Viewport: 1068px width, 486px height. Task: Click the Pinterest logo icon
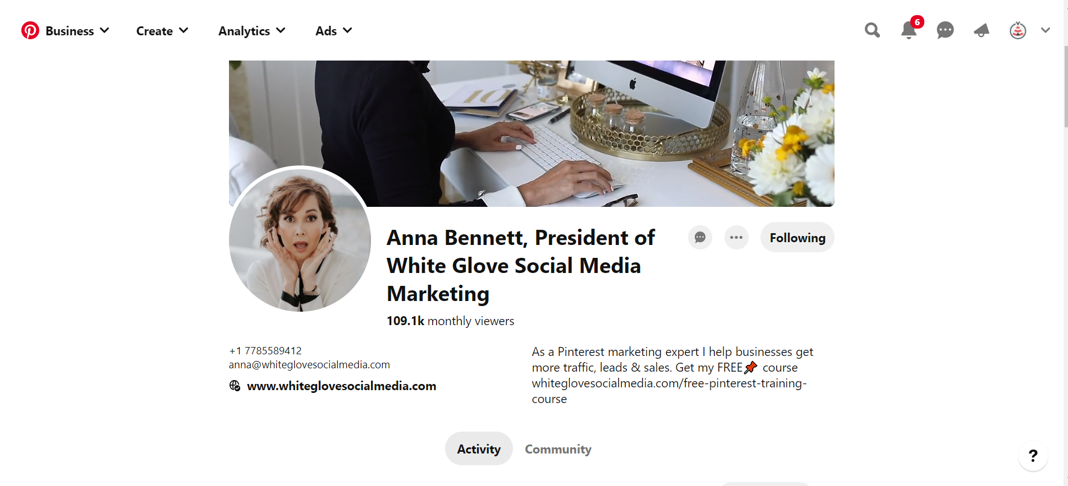[30, 30]
